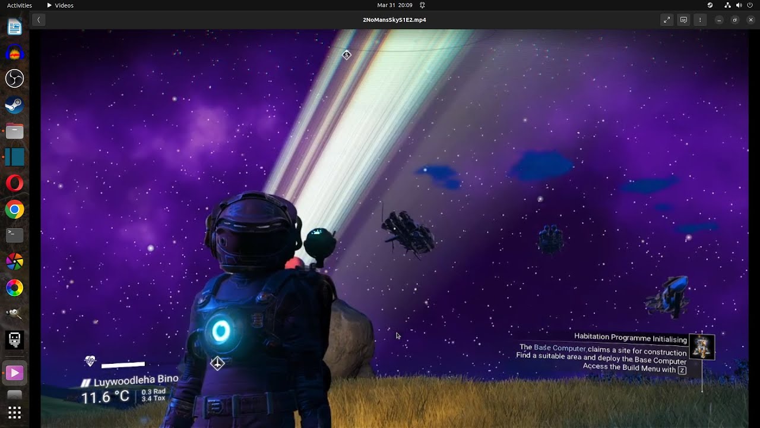Open the subtitles and language menu

coord(683,20)
